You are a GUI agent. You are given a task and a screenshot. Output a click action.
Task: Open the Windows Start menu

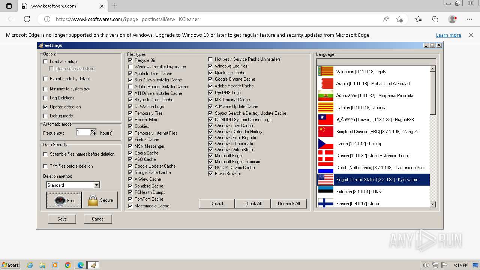[10, 265]
